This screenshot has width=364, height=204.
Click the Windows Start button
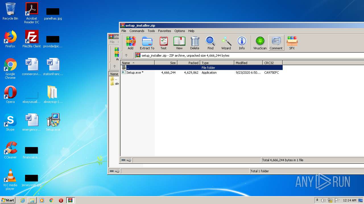pyautogui.click(x=8, y=200)
